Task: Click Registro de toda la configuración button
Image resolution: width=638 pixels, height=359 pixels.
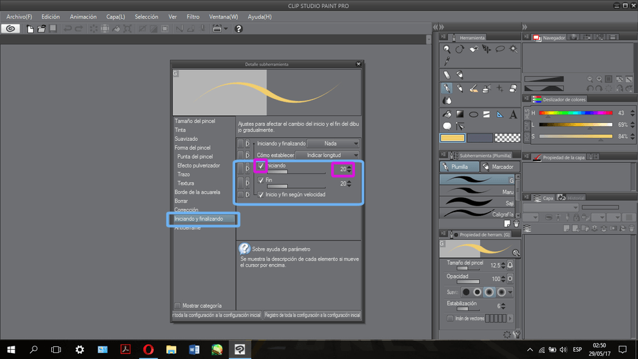Action: coord(312,315)
